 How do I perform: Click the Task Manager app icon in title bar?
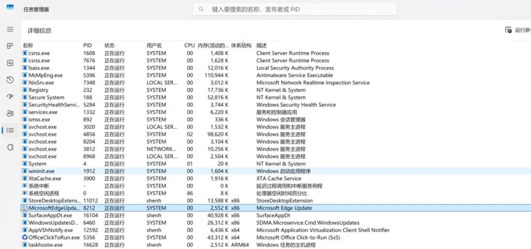click(10, 7)
